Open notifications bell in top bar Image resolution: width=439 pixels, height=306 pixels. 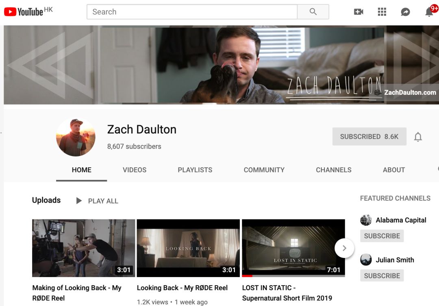tap(429, 12)
